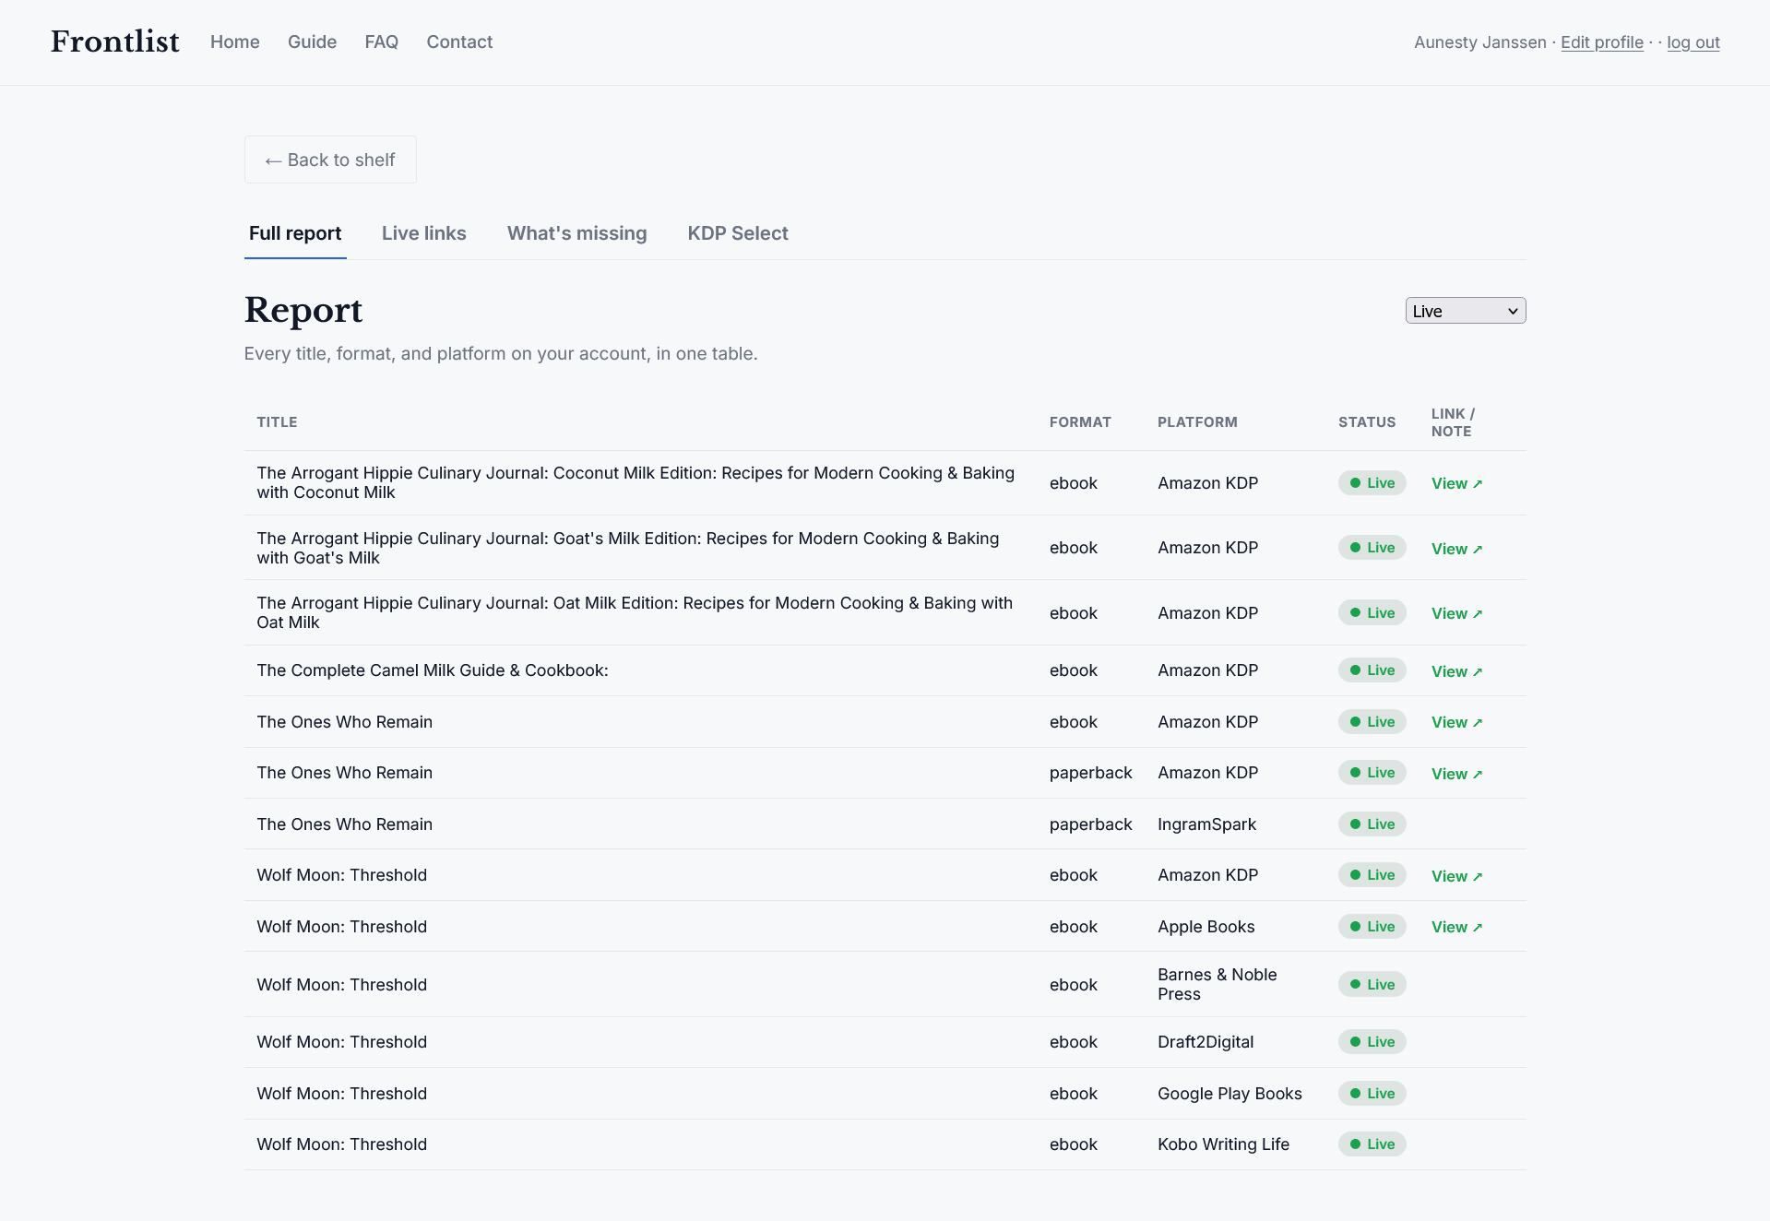Select the Coconut Milk Edition title text
This screenshot has width=1770, height=1221.
[636, 482]
